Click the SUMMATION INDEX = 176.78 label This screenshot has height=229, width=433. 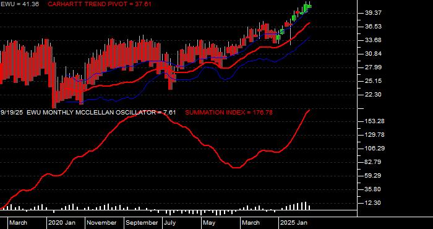229,113
